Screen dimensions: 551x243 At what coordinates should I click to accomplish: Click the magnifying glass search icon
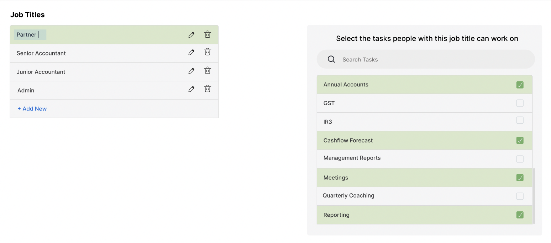click(331, 59)
